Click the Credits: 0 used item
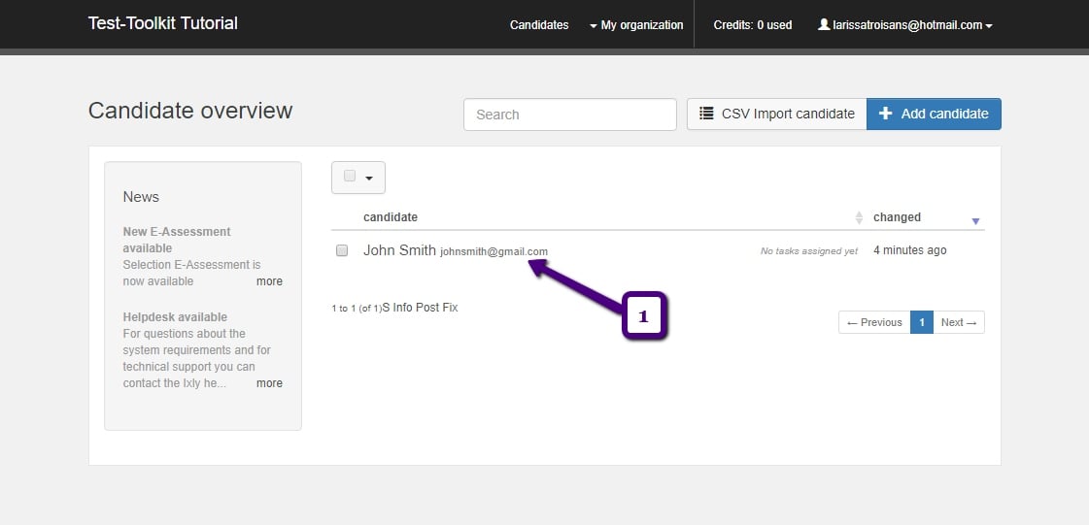The height and width of the screenshot is (525, 1089). 752,25
